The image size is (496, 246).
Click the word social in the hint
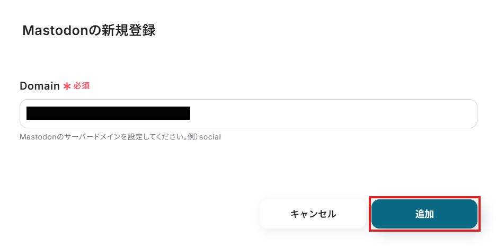click(x=210, y=137)
